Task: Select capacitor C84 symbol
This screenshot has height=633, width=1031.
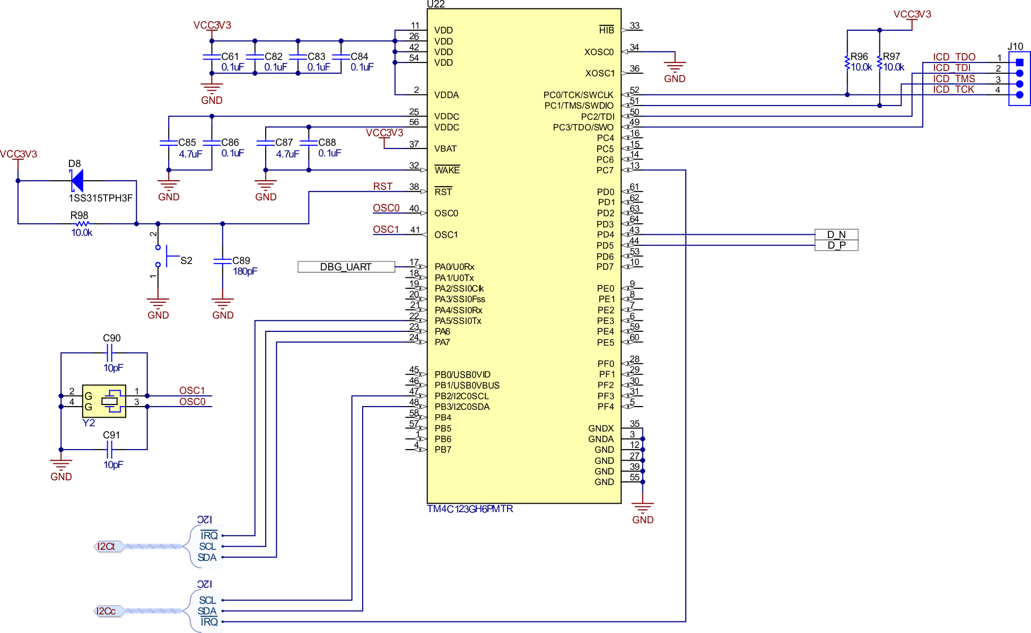Action: point(341,56)
